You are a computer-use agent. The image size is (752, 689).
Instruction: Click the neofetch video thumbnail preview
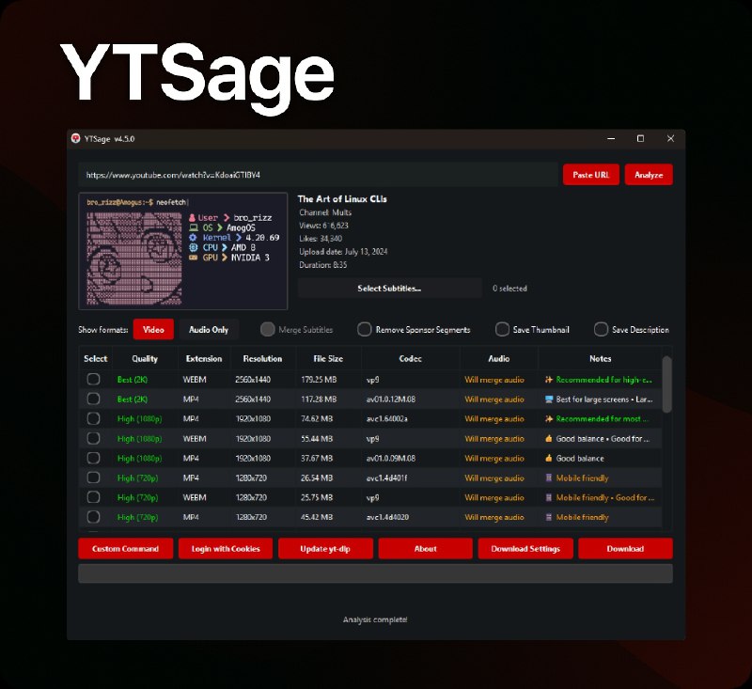click(184, 252)
